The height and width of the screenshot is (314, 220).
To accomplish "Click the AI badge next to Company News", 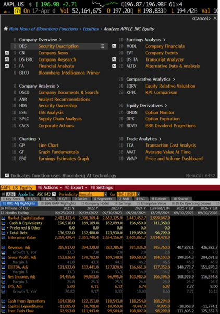I will [7, 53].
